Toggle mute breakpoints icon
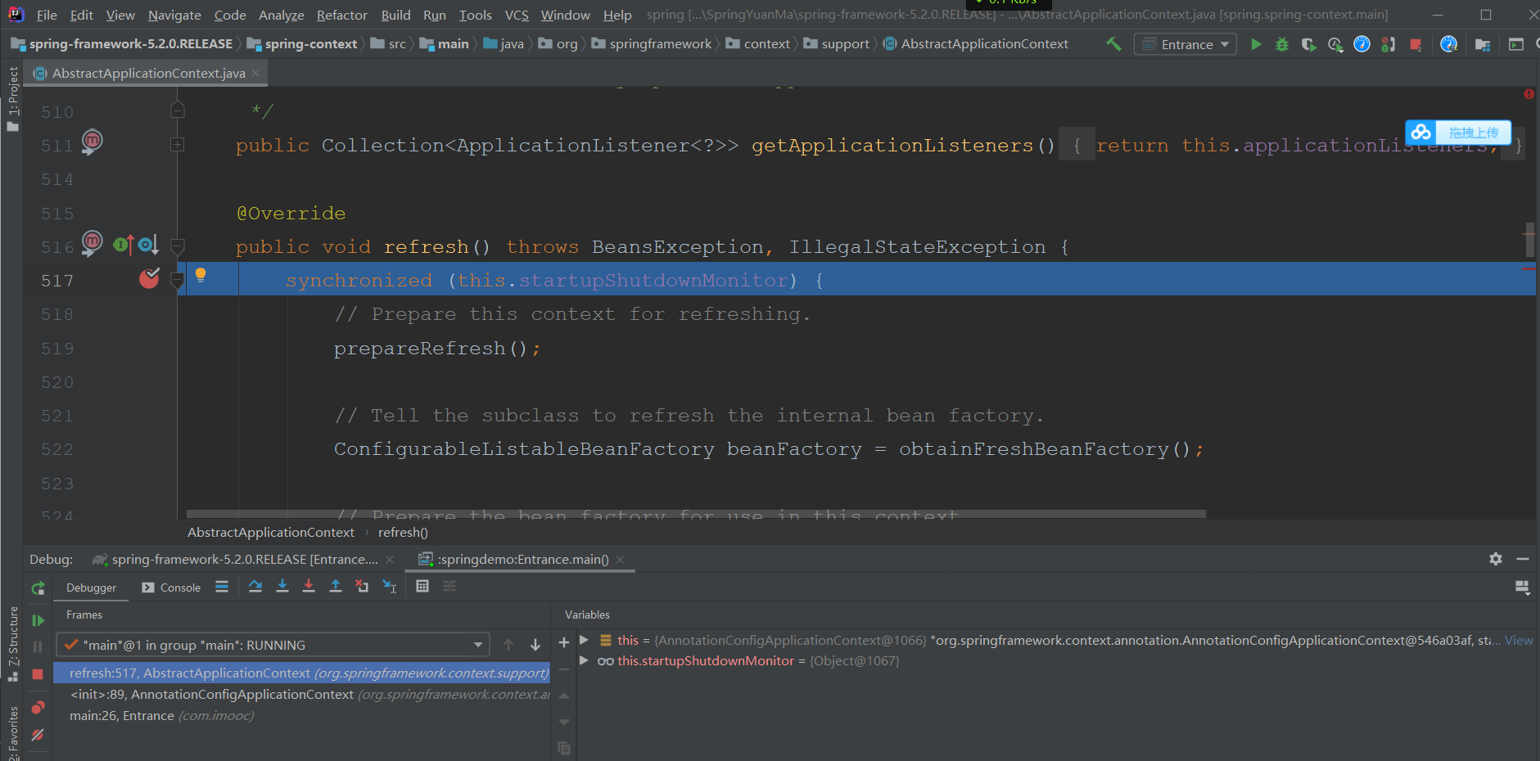 click(38, 735)
